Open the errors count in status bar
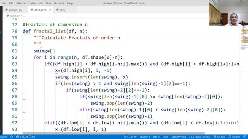The width and height of the screenshot is (248, 139). tap(19, 137)
